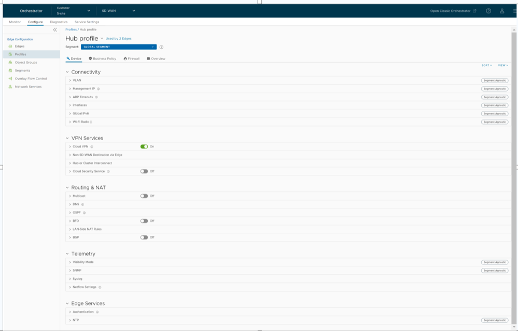Collapse the sidebar with double chevron icon
This screenshot has height=331, width=518.
point(55,30)
